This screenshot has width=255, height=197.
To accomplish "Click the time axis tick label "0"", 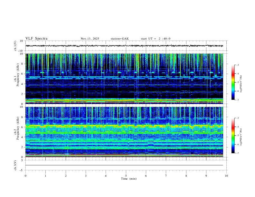I will coord(25,176).
